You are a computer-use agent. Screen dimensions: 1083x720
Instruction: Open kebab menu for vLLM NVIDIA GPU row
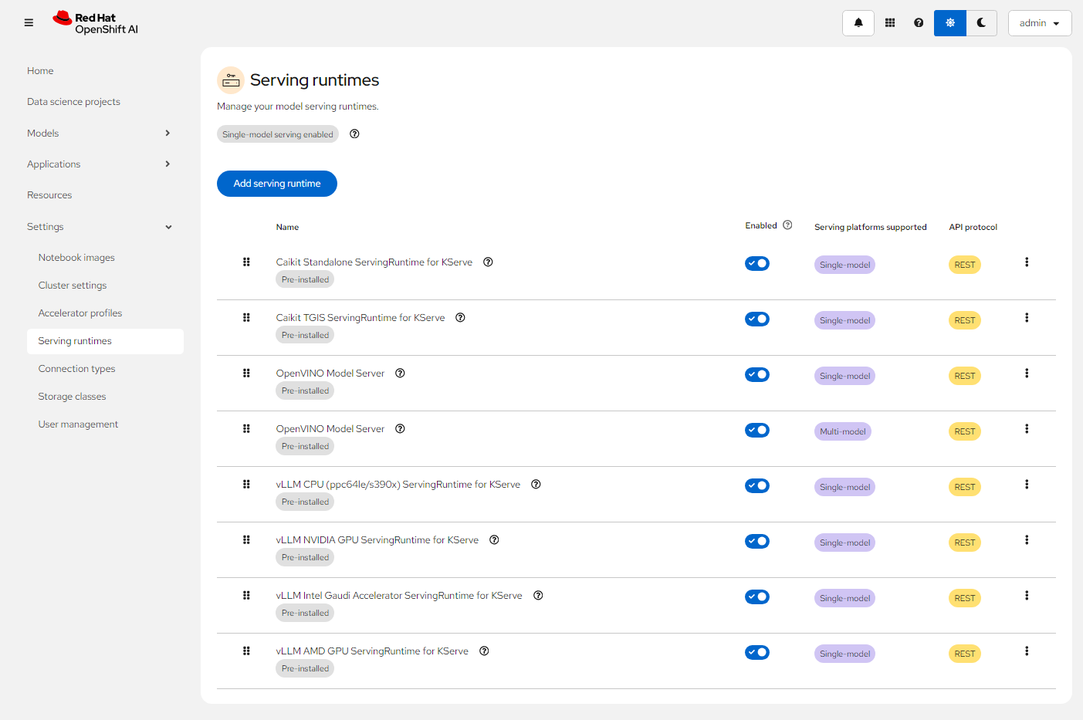point(1027,539)
